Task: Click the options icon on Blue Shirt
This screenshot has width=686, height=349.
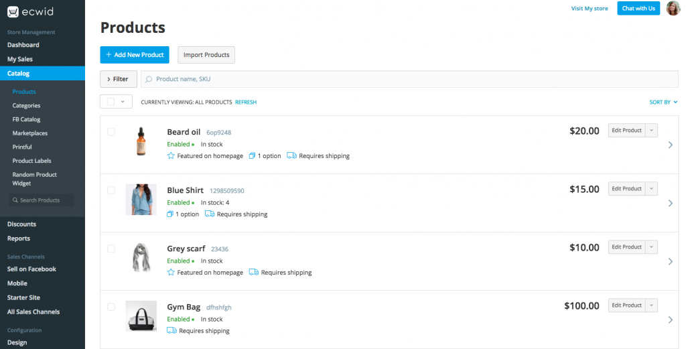Action: point(171,214)
